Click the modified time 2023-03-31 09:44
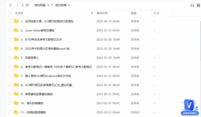 [x=108, y=112]
